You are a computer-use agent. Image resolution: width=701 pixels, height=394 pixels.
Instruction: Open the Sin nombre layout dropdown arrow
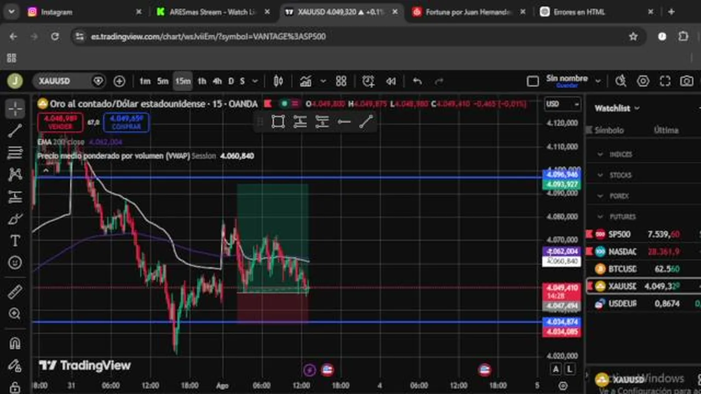coord(598,81)
